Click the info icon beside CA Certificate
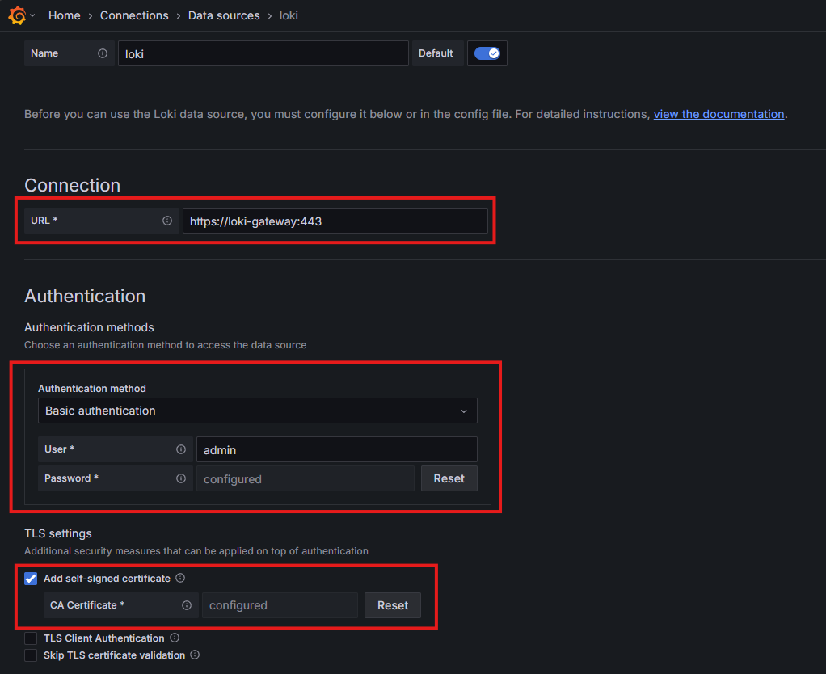The image size is (826, 674). [x=187, y=605]
